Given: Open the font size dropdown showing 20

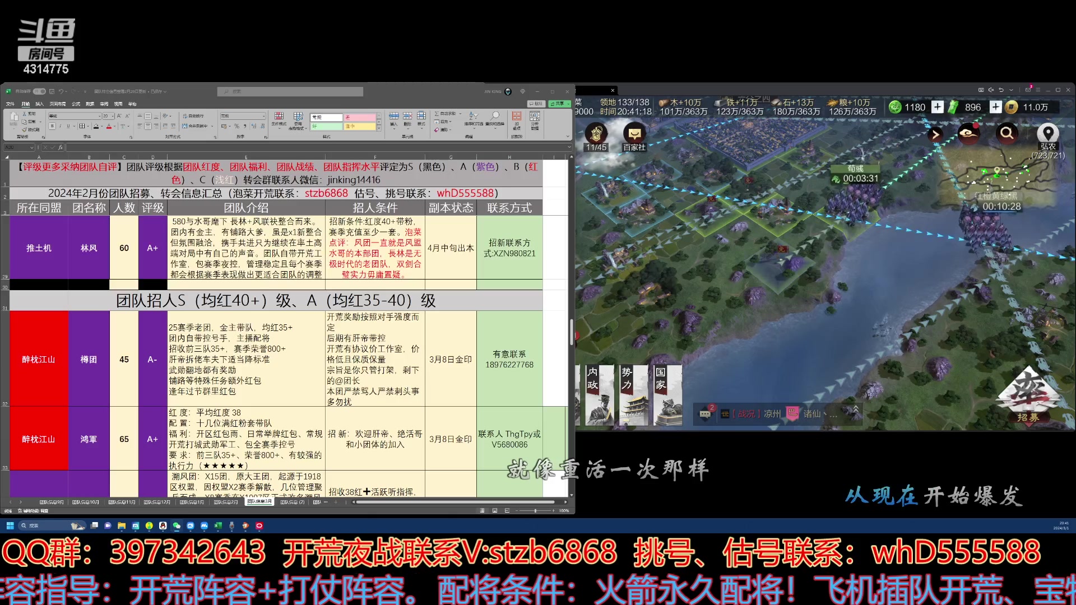Looking at the screenshot, I should pos(113,116).
